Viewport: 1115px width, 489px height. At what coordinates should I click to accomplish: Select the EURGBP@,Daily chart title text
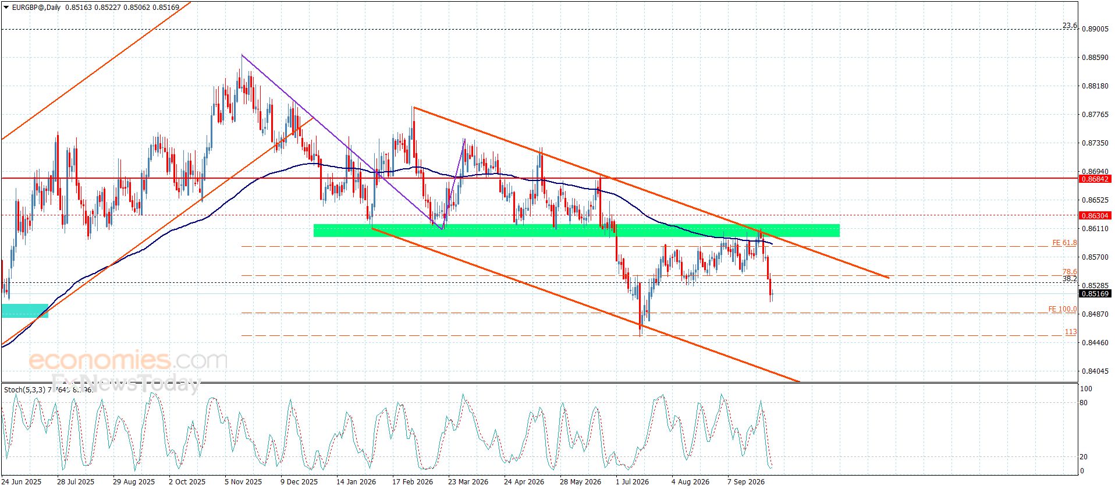click(36, 8)
